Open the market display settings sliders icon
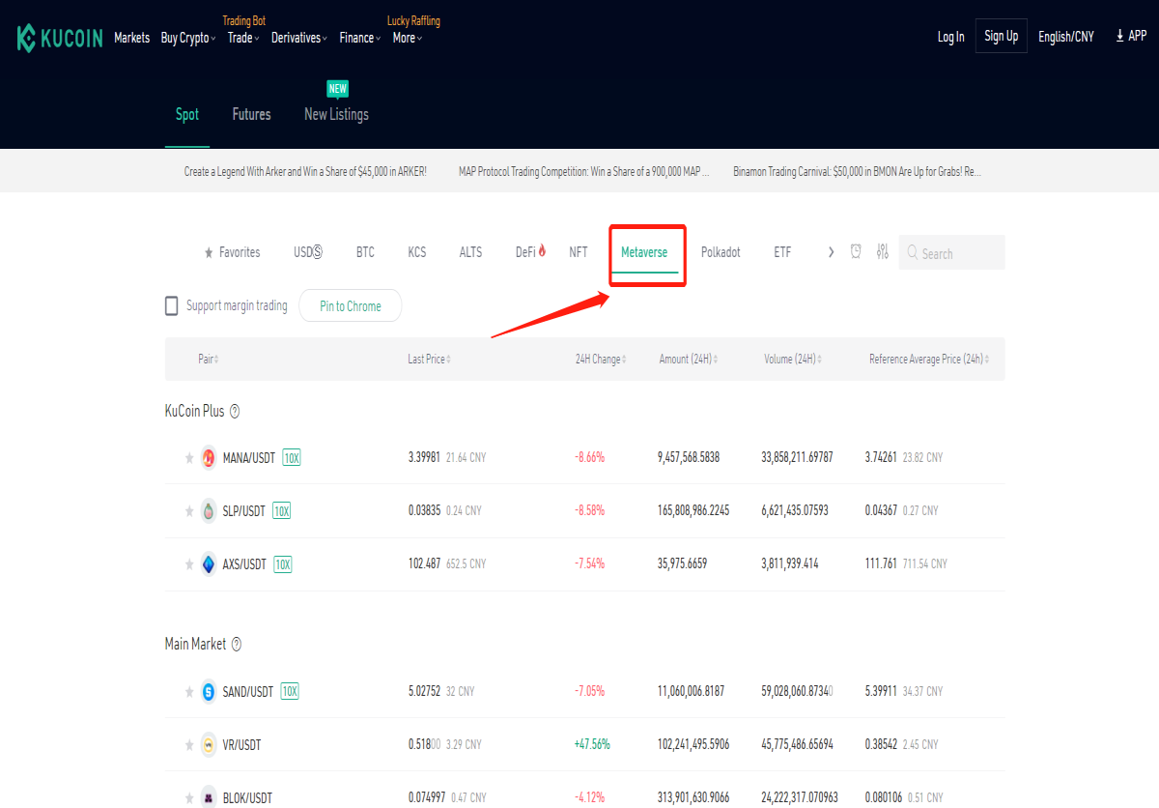The image size is (1159, 808). (882, 251)
